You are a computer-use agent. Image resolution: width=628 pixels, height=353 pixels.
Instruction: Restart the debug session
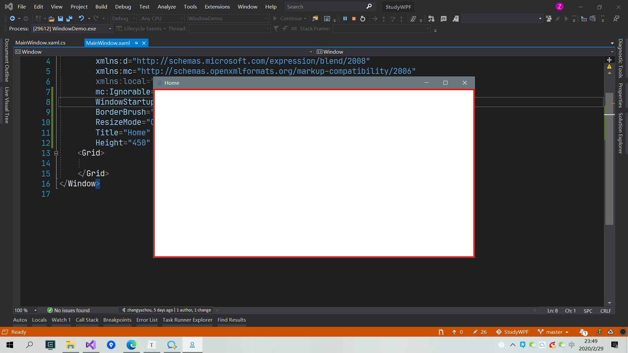[x=362, y=19]
